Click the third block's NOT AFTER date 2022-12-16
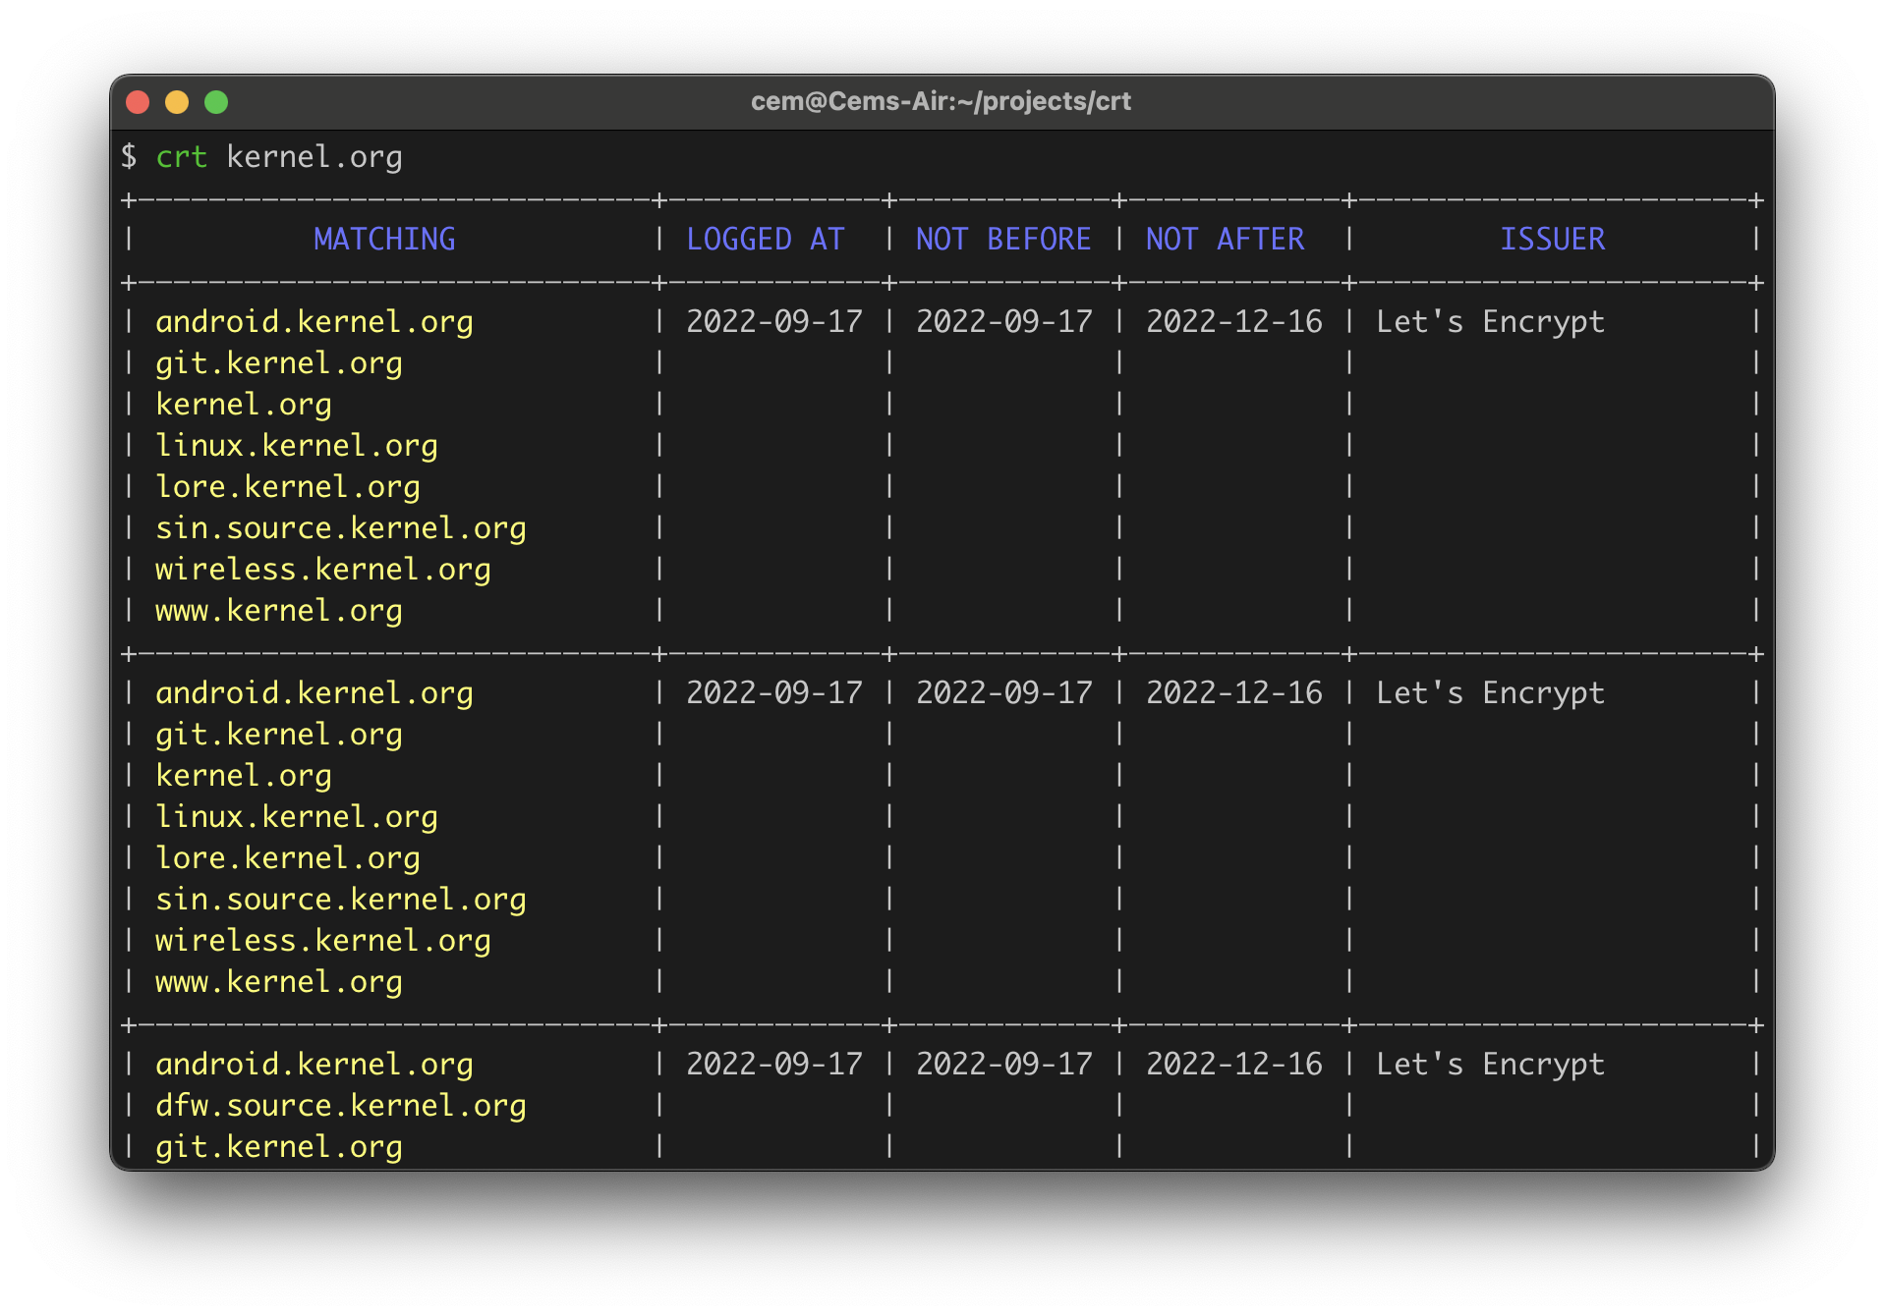Image resolution: width=1885 pixels, height=1316 pixels. 1234,1065
